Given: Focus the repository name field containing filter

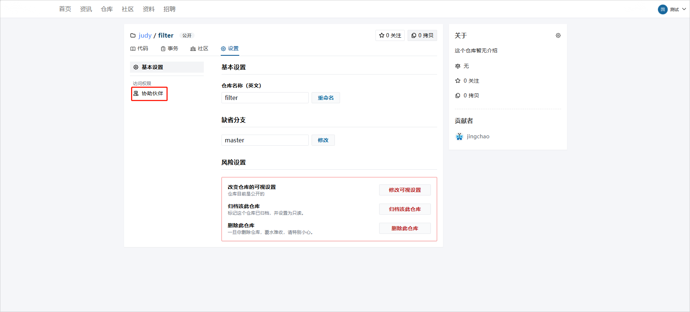Looking at the screenshot, I should [265, 98].
